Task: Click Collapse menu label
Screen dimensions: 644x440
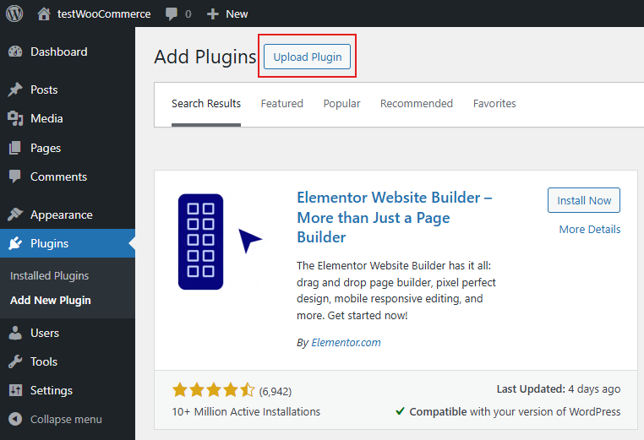Action: pos(66,419)
